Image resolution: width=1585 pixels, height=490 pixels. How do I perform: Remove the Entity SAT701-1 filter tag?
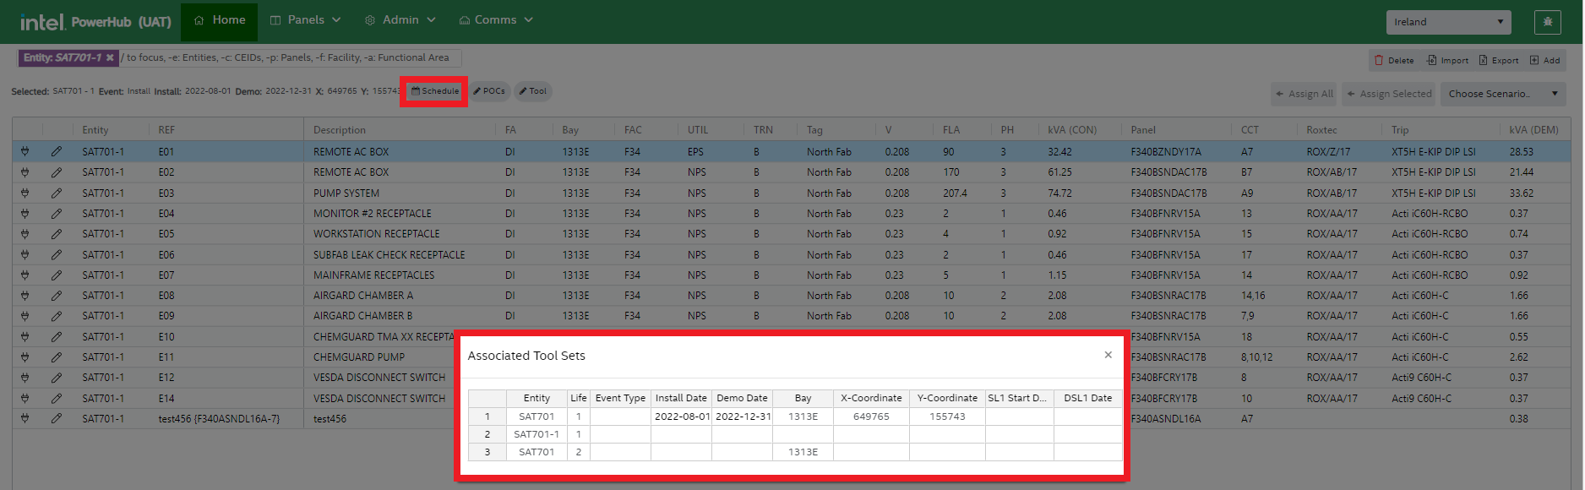point(110,58)
